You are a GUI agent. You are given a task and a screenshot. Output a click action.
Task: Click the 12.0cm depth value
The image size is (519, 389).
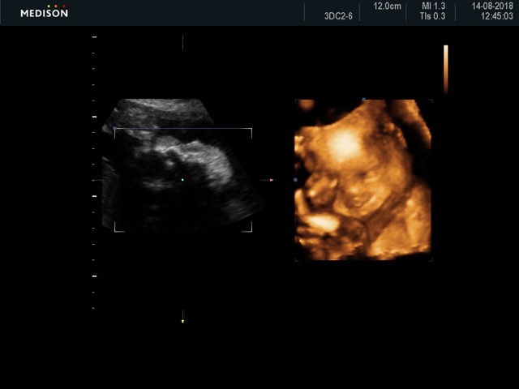[x=388, y=6]
